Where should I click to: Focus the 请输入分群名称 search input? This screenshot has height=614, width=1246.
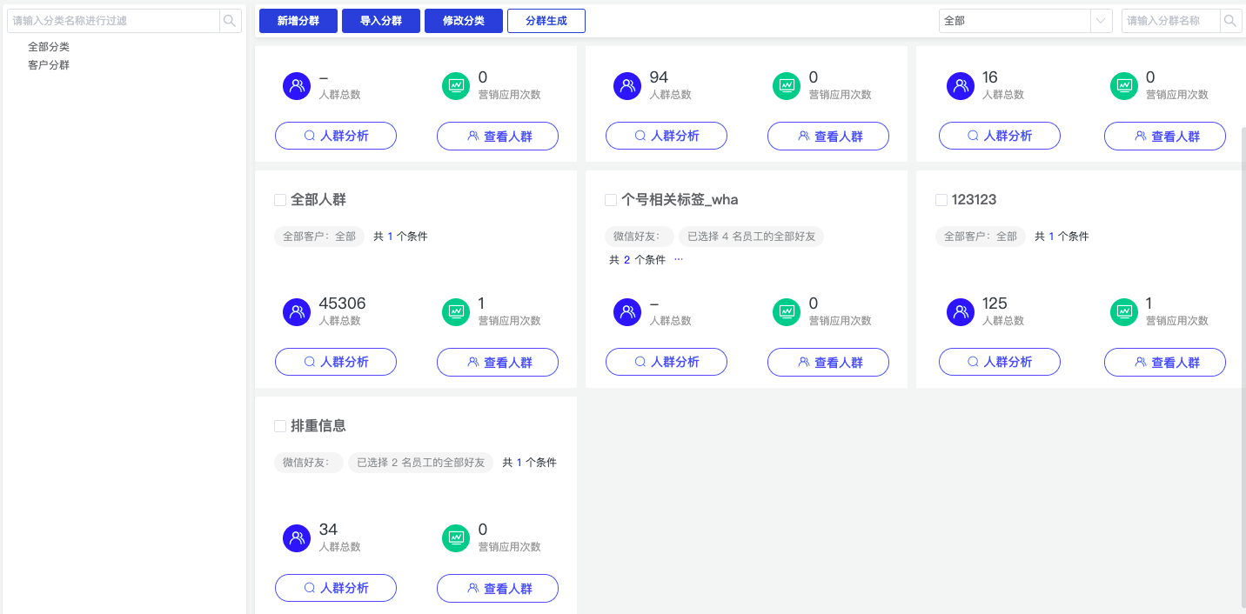click(x=1171, y=21)
